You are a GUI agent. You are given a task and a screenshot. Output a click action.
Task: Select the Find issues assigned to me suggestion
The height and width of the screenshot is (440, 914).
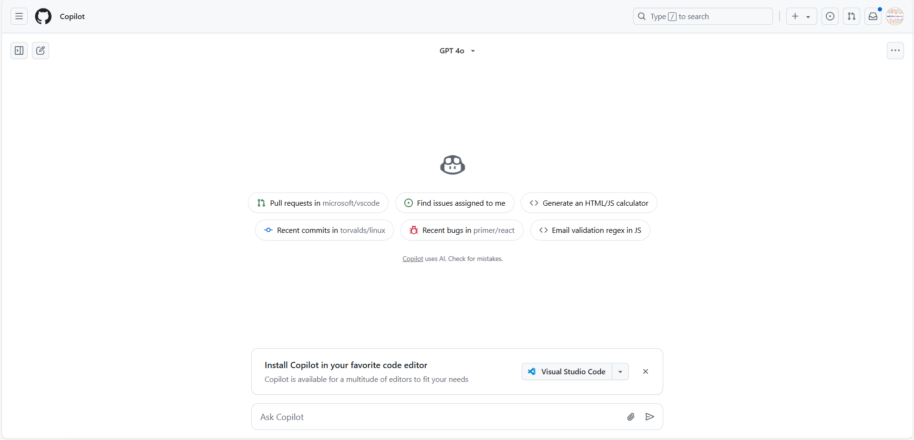pos(454,202)
